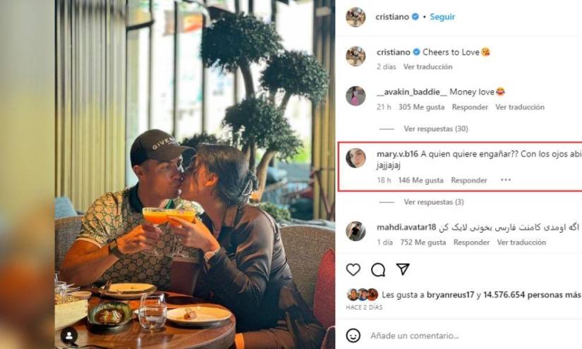Open comments with the speech bubble icon
This screenshot has width=582, height=349.
pyautogui.click(x=378, y=269)
